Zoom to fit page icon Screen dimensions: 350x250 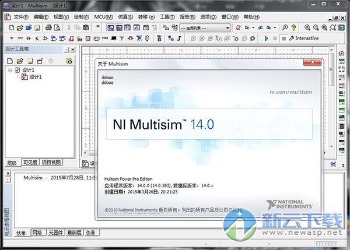click(333, 27)
